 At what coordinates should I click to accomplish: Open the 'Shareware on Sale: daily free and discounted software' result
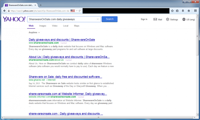tap(65, 77)
